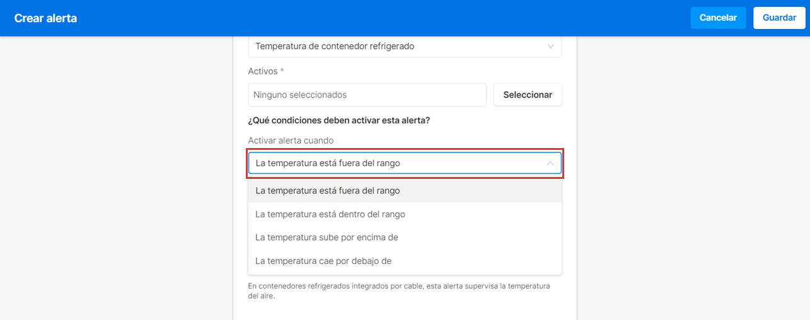
Task: Choose 'La temperatura sube por encima de'
Action: (327, 237)
